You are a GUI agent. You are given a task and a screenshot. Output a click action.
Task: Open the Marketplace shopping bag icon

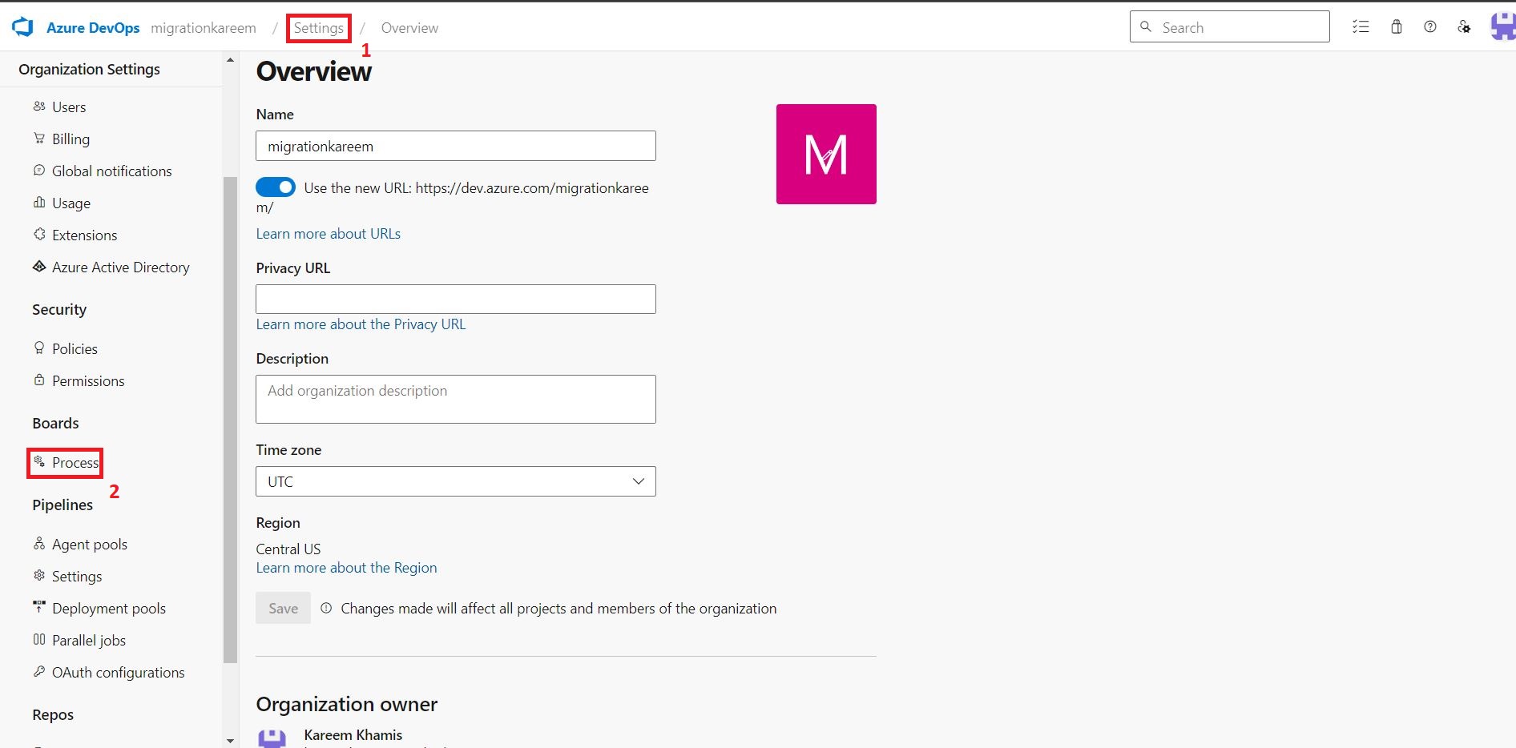tap(1397, 26)
